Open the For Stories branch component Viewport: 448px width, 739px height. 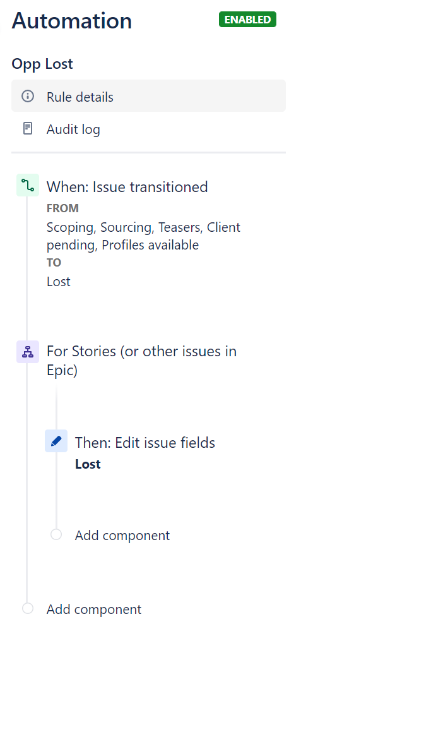coord(141,361)
